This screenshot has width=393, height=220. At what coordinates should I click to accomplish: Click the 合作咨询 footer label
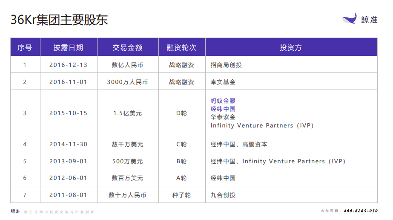pos(329,211)
